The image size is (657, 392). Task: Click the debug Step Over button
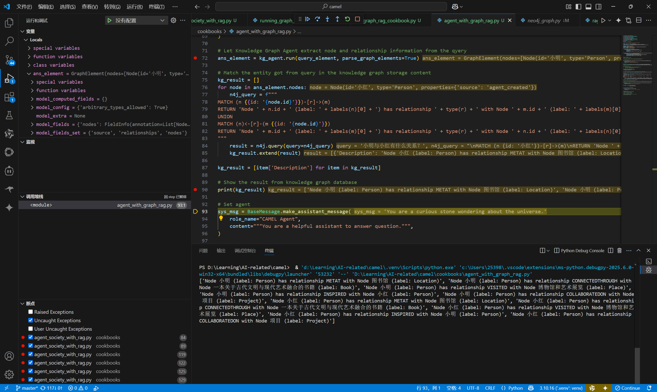click(x=317, y=19)
